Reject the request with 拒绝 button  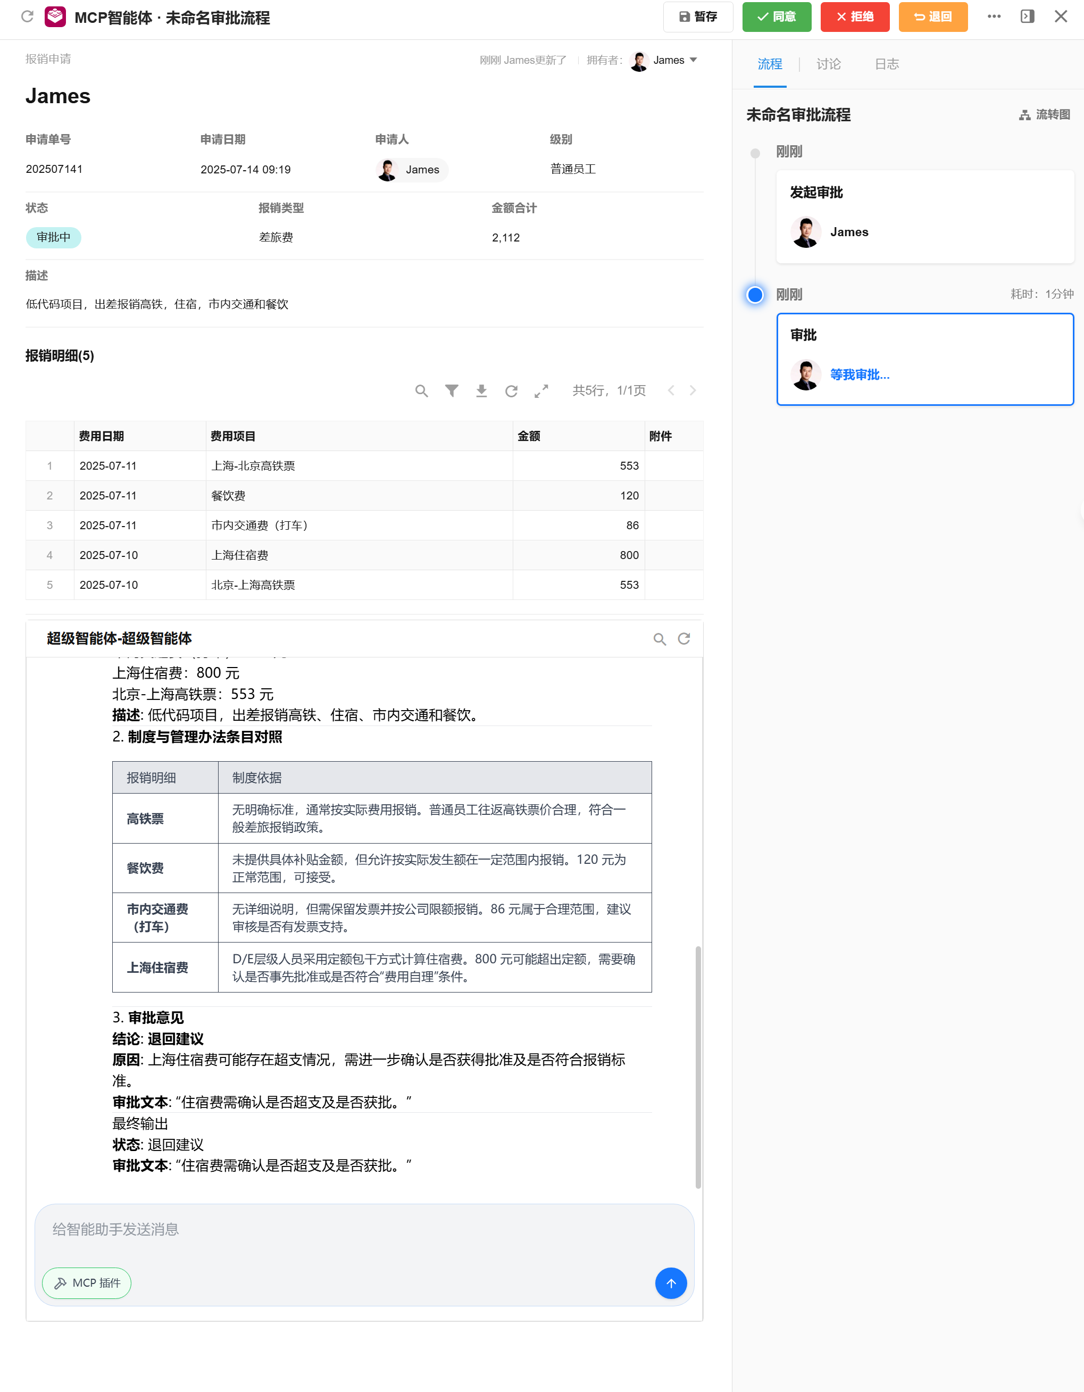tap(855, 17)
